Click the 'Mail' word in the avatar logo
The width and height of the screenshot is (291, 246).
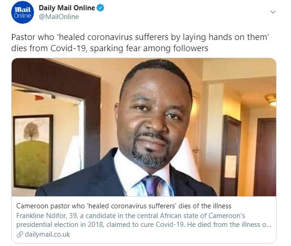coord(22,9)
